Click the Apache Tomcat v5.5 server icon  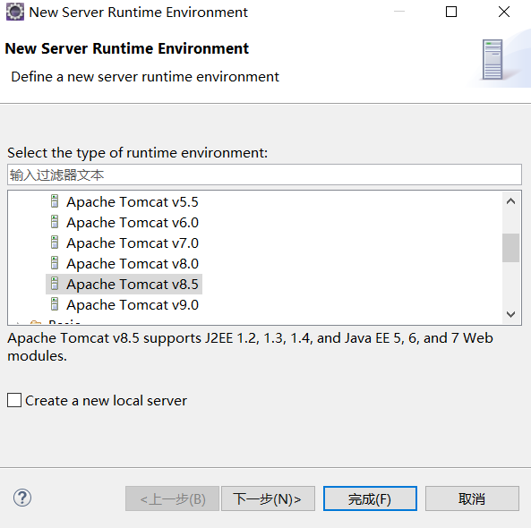click(55, 201)
